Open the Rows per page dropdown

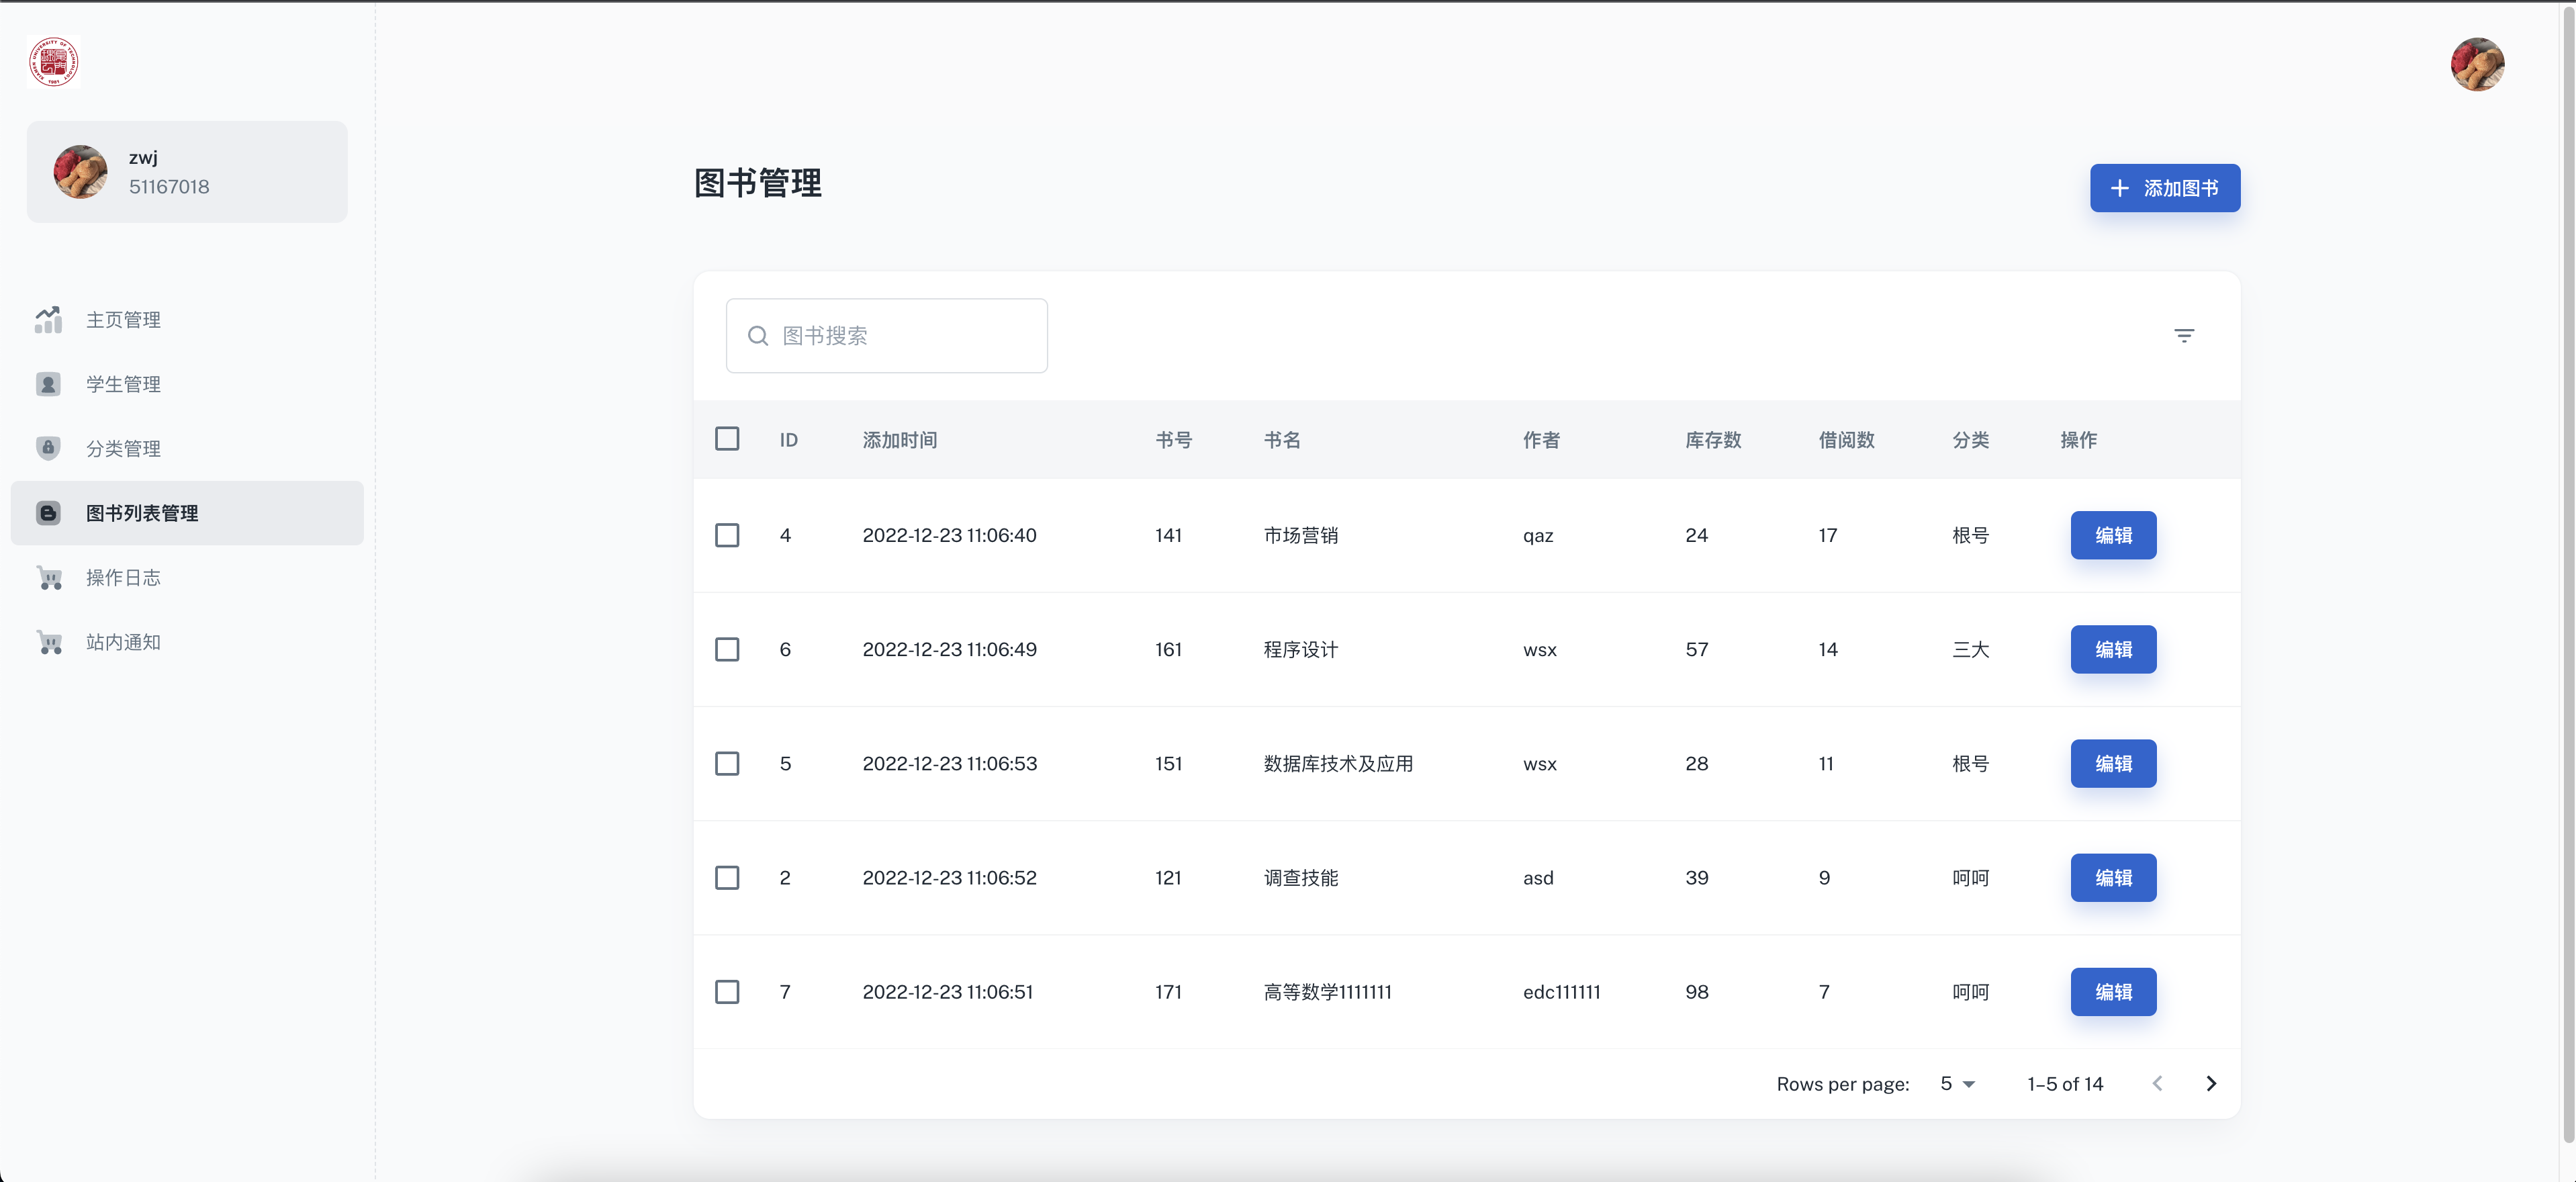click(1955, 1083)
